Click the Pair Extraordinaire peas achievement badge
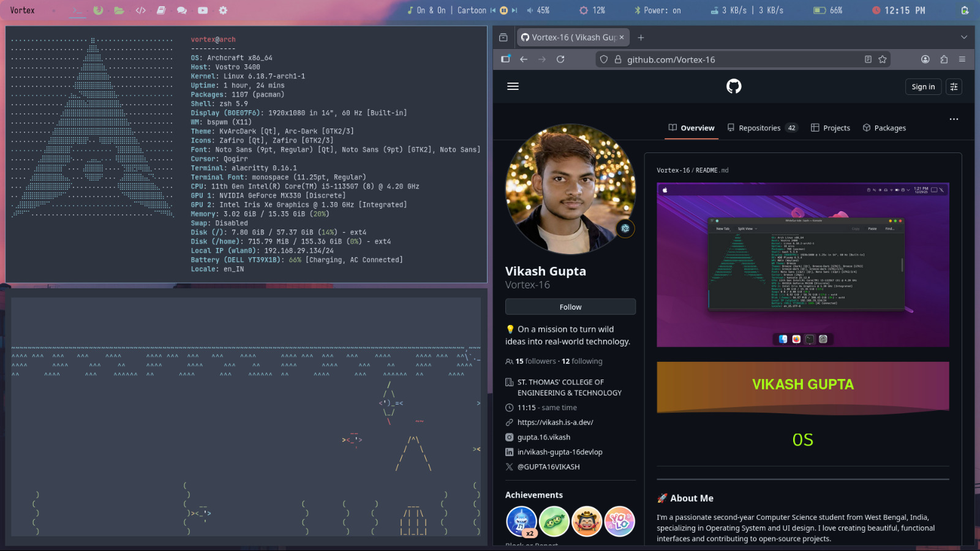This screenshot has width=980, height=551. [554, 522]
